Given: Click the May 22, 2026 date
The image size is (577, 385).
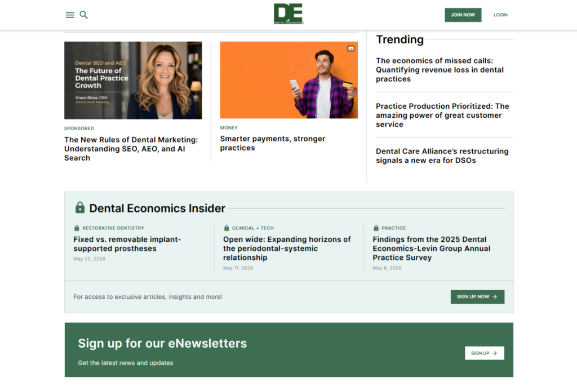Looking at the screenshot, I should 90,259.
